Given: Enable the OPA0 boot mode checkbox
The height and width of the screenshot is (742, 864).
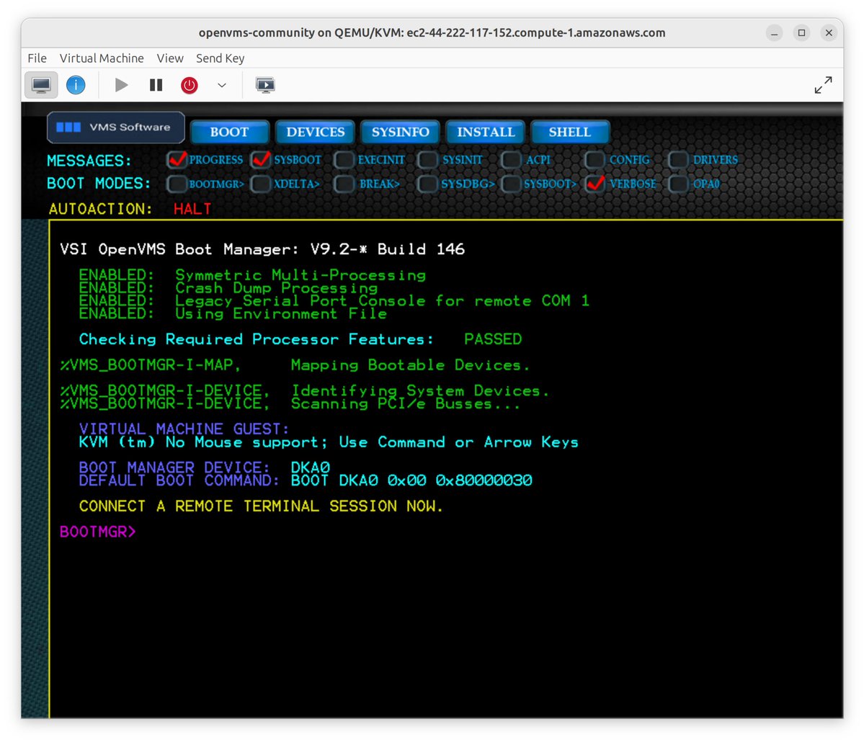Looking at the screenshot, I should pos(678,184).
